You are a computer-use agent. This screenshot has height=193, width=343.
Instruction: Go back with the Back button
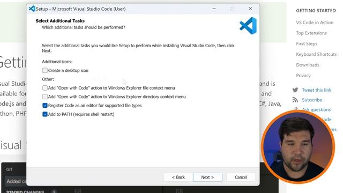pos(178,177)
